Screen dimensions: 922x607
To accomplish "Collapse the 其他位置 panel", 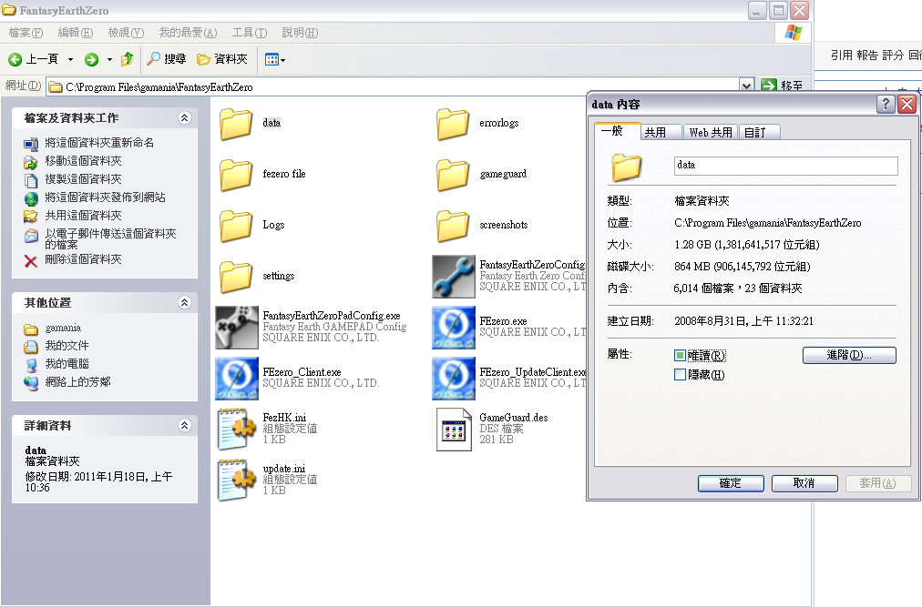I will [x=185, y=302].
